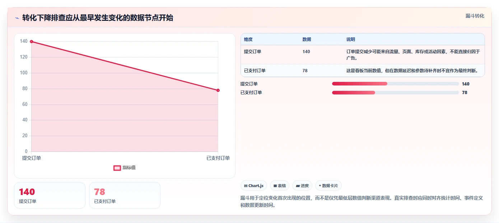Screen dimensions: 499x223
Task: Click the 提交订单 chart data point
Action: click(32, 42)
